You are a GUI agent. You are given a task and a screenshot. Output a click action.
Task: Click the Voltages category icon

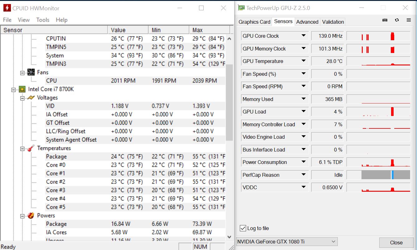pos(31,98)
